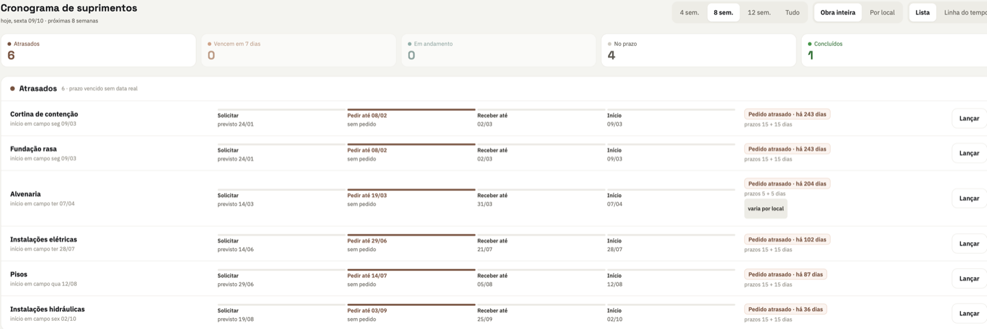Click Lançar for Instalações elétricas
This screenshot has height=329, width=987.
coord(969,244)
